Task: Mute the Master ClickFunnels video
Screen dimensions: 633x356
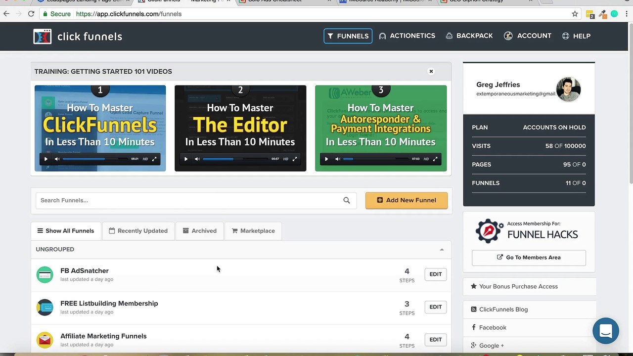Action: pos(57,159)
